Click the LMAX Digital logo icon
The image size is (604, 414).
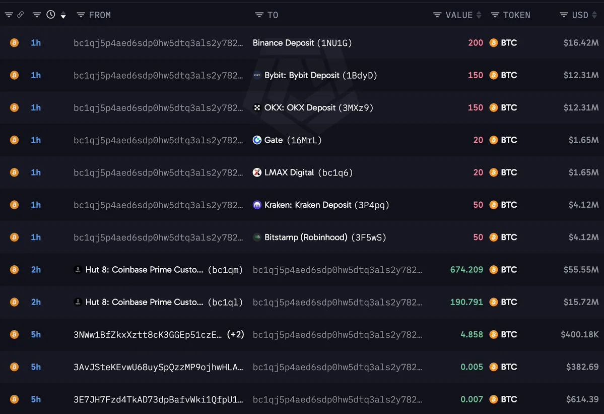tap(257, 172)
